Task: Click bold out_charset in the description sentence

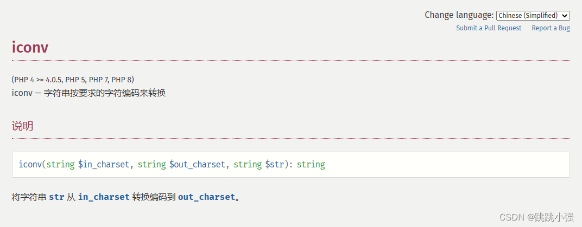Action: (206, 197)
